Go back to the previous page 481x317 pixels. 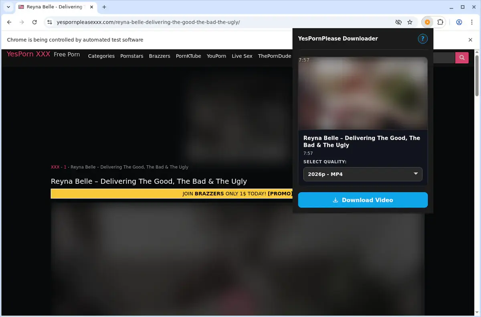tap(9, 22)
